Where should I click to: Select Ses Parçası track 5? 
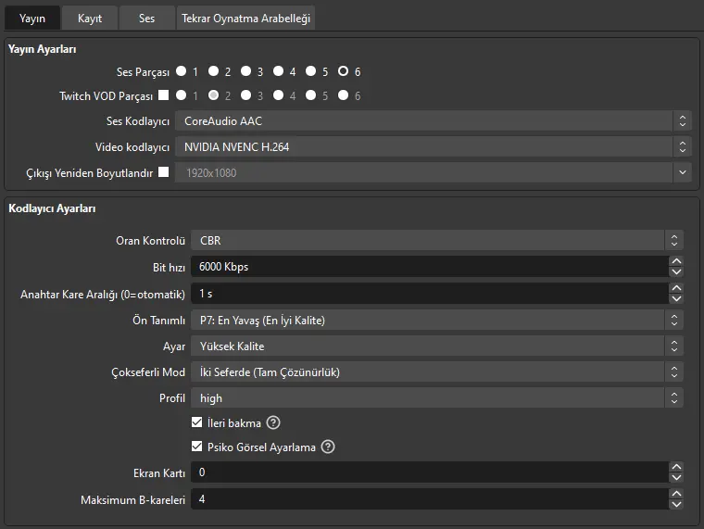(310, 71)
